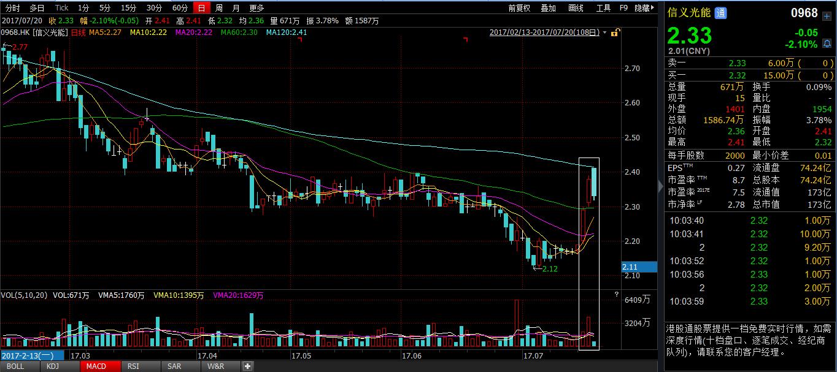Image resolution: width=837 pixels, height=372 pixels.
Task: Click the 每手股数 value 2000
Action: pyautogui.click(x=735, y=156)
